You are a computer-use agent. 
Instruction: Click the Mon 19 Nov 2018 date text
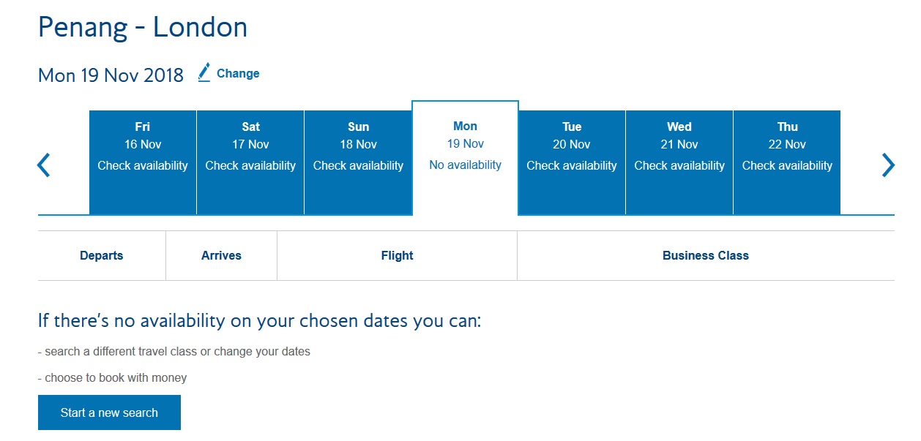pyautogui.click(x=111, y=75)
